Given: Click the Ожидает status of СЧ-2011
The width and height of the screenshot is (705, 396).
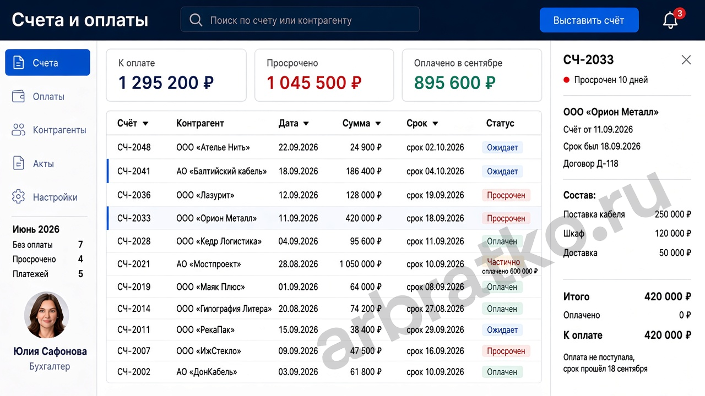Looking at the screenshot, I should (x=502, y=330).
